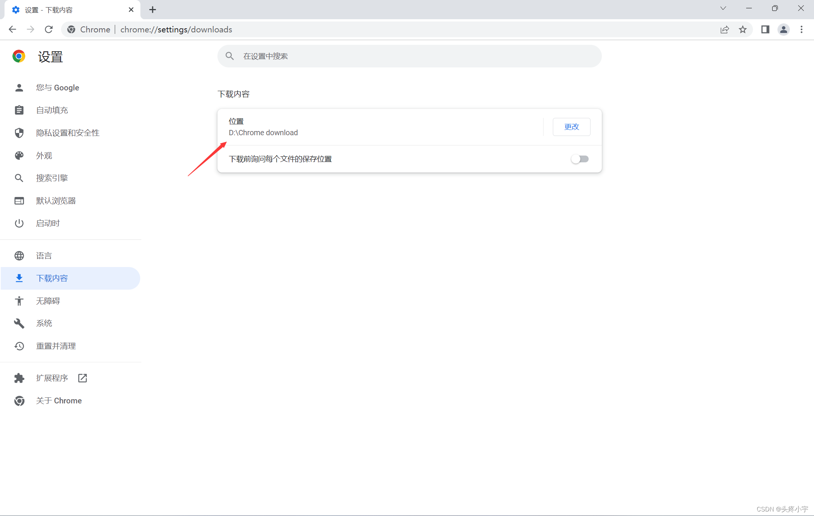This screenshot has width=814, height=516.
Task: Restore down the Chrome window
Action: pos(775,8)
